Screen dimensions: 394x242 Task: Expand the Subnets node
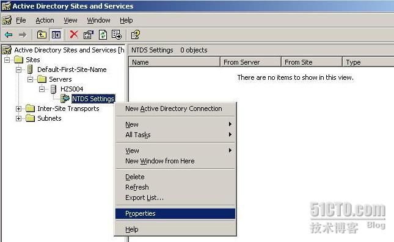click(18, 118)
